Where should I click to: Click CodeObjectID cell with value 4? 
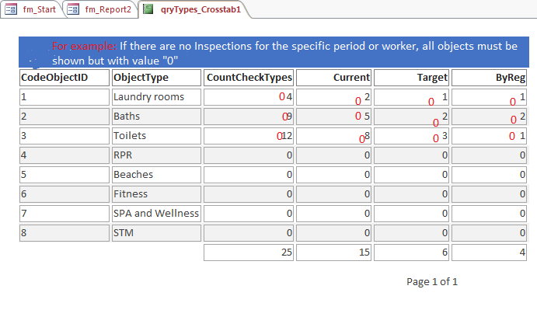point(65,155)
